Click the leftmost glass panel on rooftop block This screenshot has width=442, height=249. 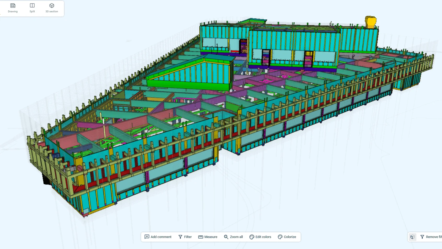(208, 42)
